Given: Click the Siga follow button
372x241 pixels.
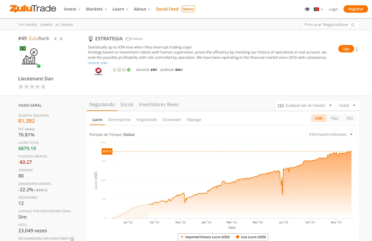Looking at the screenshot, I should pyautogui.click(x=346, y=49).
